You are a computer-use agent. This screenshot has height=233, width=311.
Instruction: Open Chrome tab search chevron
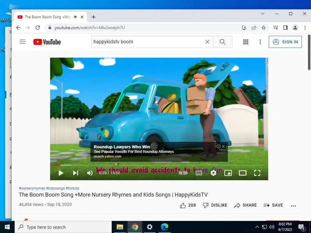coord(263,14)
